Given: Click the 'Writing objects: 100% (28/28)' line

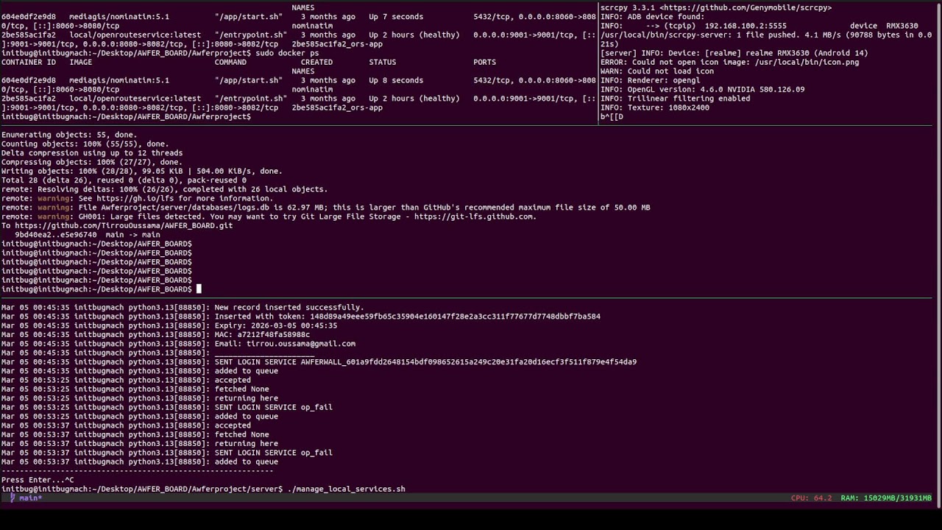Looking at the screenshot, I should coord(142,171).
